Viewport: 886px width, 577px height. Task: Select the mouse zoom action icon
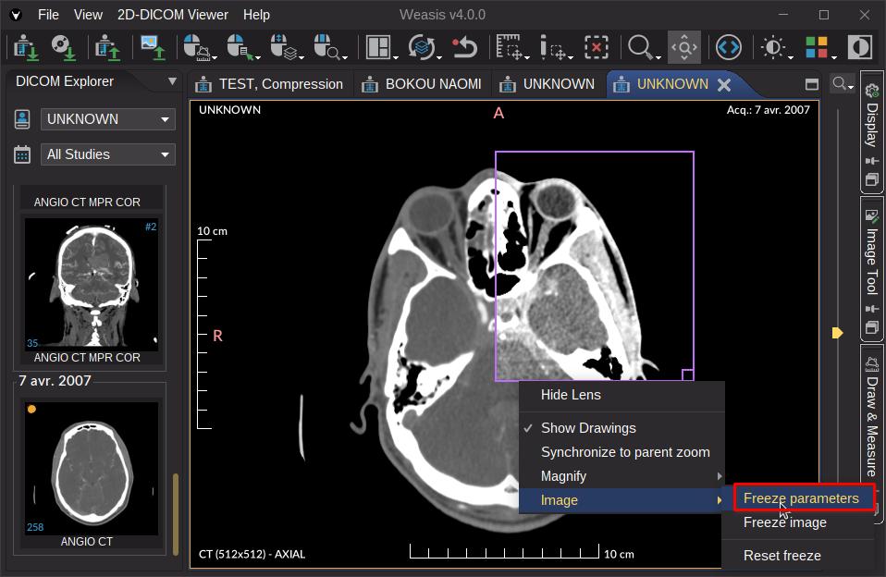[327, 47]
